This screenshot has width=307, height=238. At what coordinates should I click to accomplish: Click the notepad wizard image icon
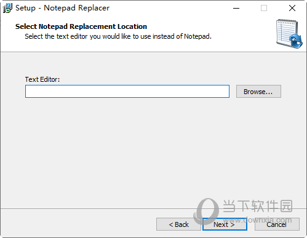[x=289, y=34]
